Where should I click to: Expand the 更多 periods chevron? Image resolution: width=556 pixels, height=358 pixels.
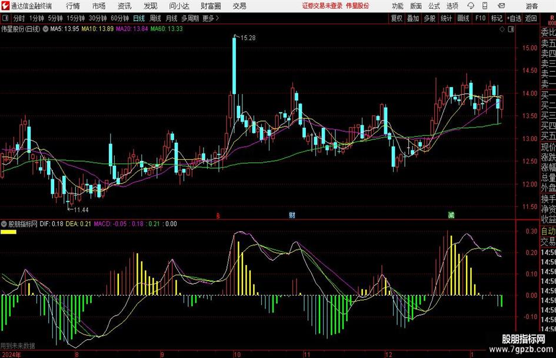point(217,18)
